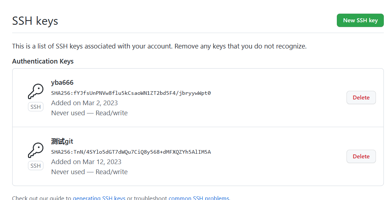Click the SSH badge under yba666's key icon
This screenshot has height=200, width=391.
click(36, 107)
